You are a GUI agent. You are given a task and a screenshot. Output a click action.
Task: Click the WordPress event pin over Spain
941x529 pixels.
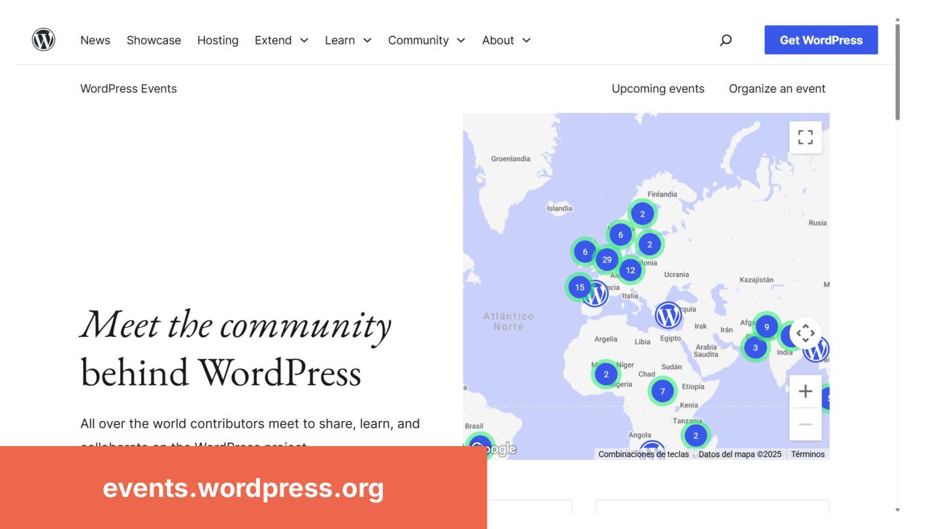[x=595, y=295]
